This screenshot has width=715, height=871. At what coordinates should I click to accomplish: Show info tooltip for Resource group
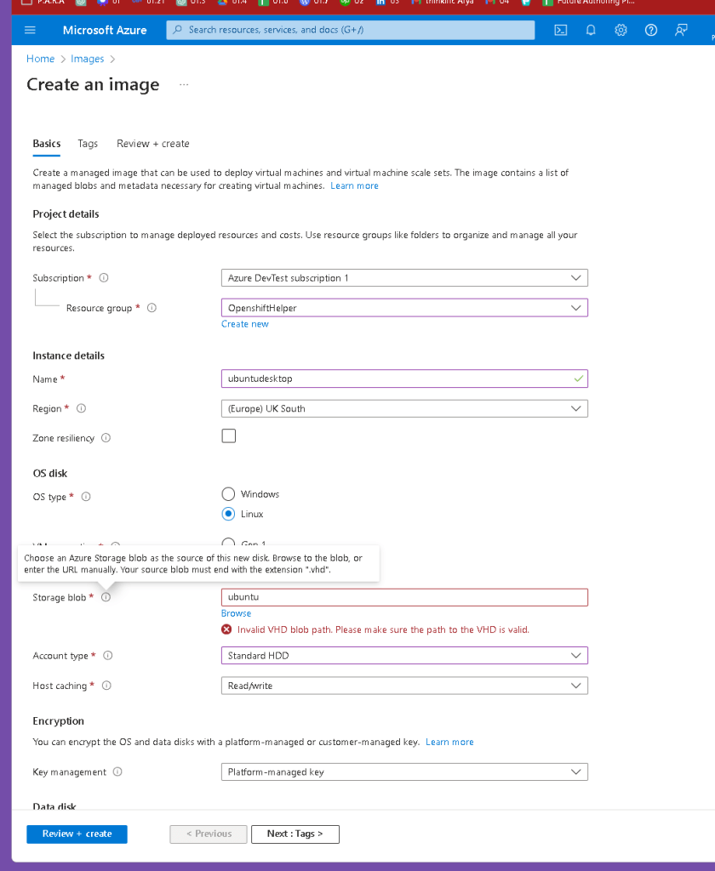(x=152, y=308)
